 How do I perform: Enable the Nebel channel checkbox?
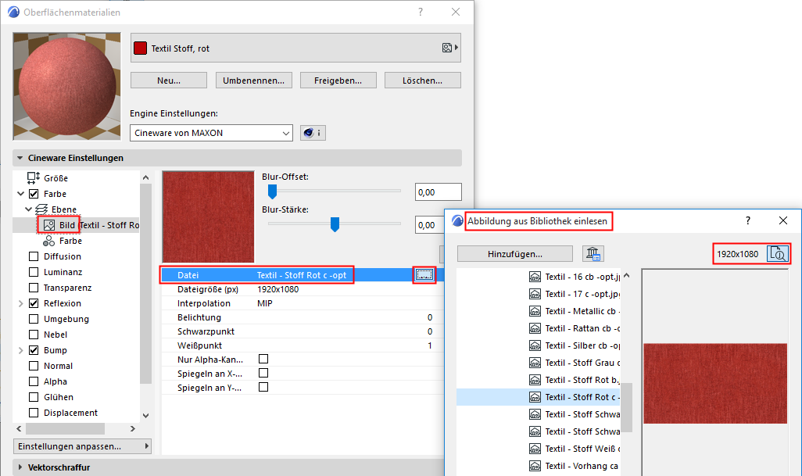[x=34, y=335]
